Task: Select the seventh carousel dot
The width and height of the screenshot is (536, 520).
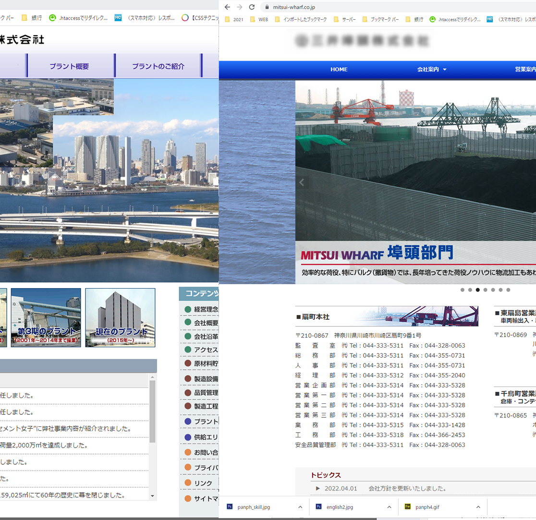Action: click(508, 290)
